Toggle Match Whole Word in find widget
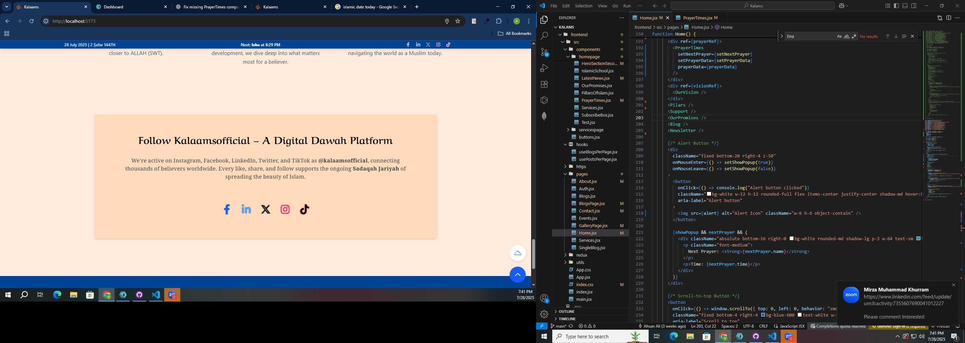The image size is (965, 343). 847,36
